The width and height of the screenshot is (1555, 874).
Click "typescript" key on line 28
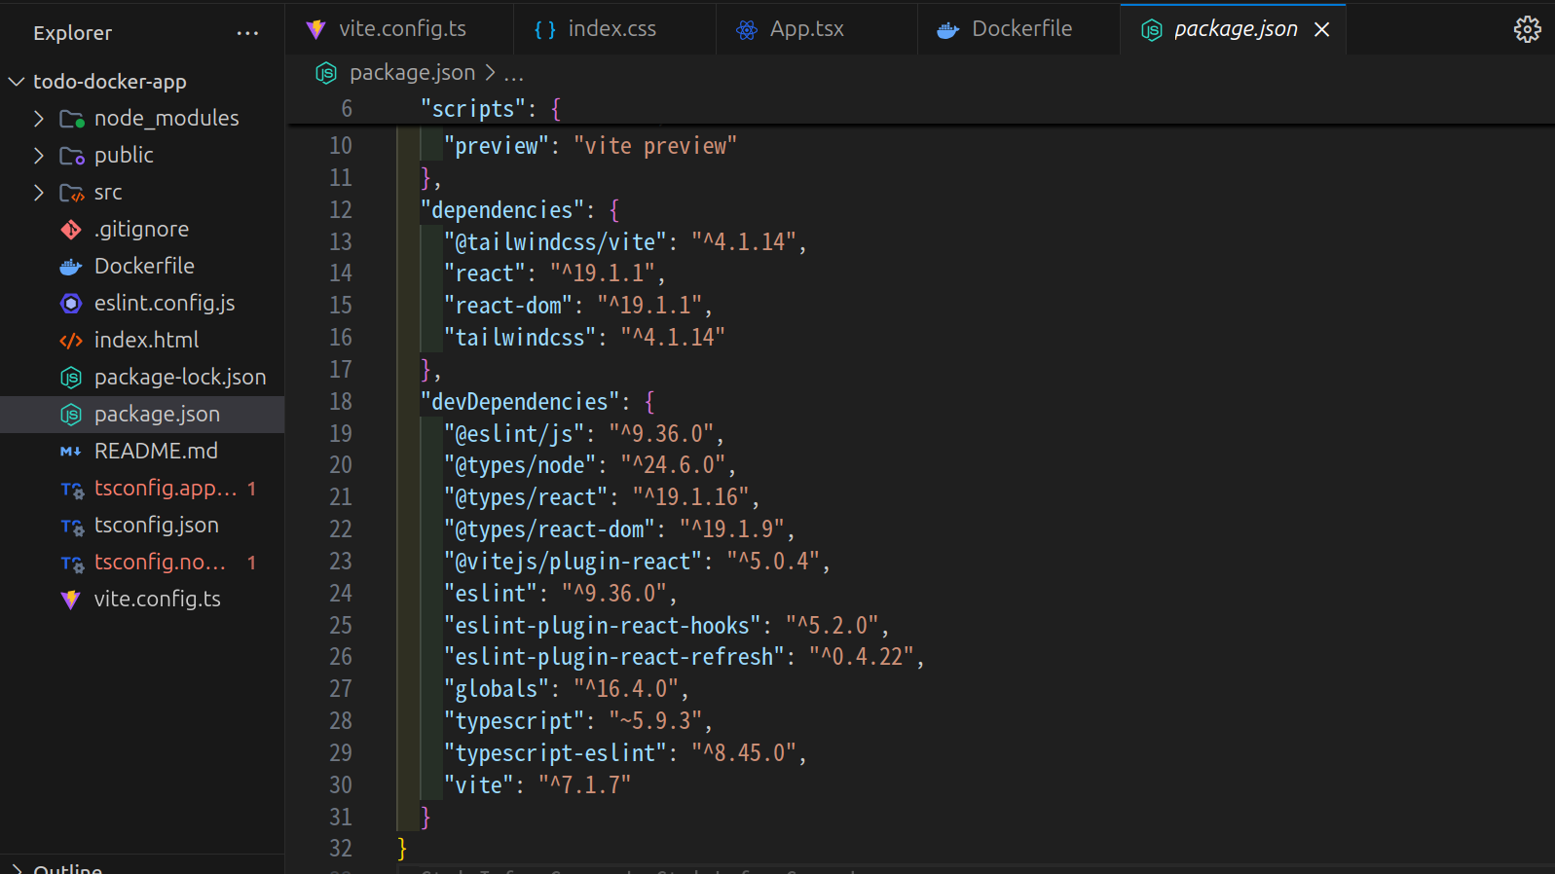[514, 721]
